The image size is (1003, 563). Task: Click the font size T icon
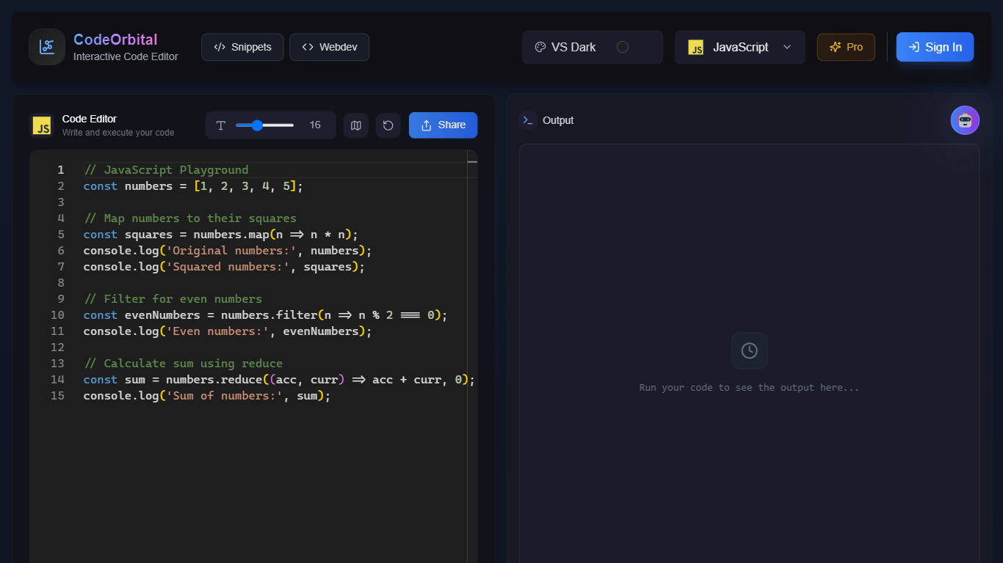point(220,125)
